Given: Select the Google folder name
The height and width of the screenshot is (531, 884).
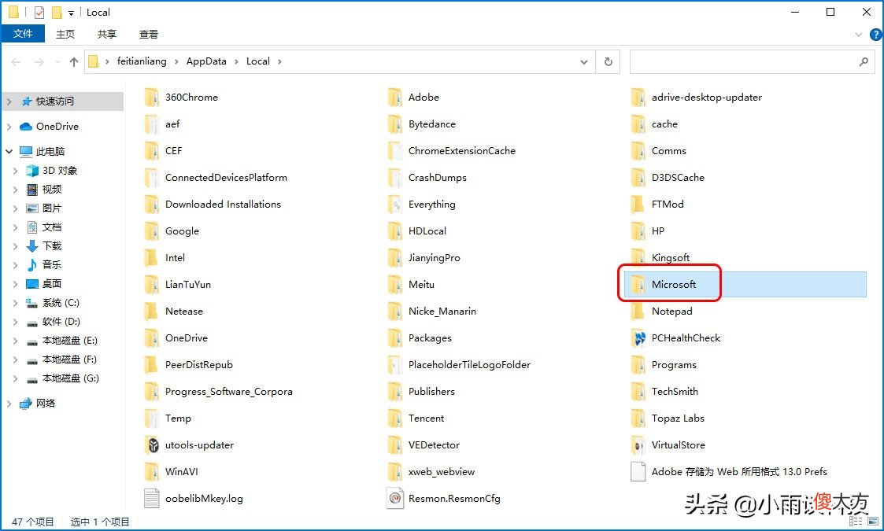Looking at the screenshot, I should (182, 230).
